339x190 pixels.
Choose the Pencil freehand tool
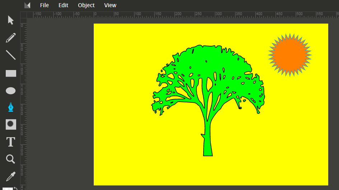click(11, 38)
